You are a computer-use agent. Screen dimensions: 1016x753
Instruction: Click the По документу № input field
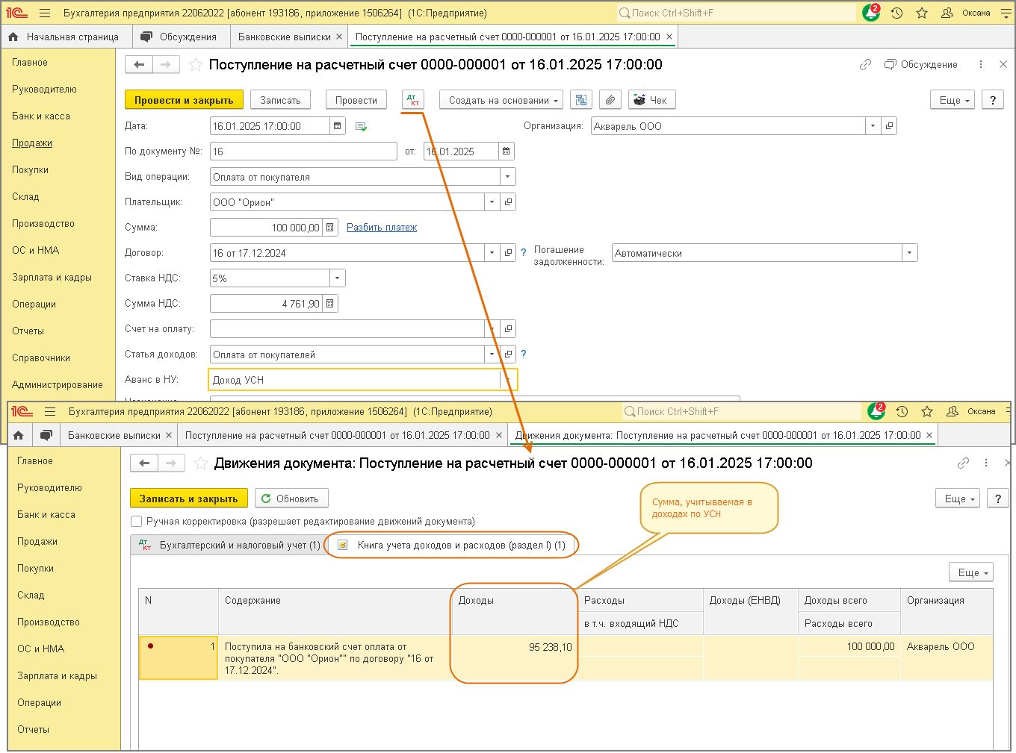click(303, 151)
